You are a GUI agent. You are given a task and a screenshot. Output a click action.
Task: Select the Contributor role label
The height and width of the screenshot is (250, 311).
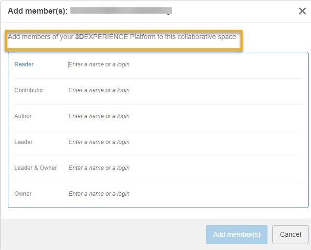click(29, 90)
